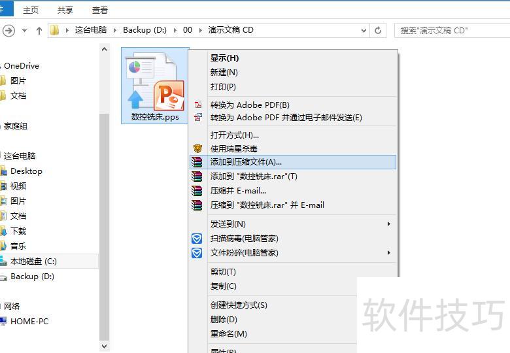The image size is (510, 353).
Task: Select 添加到压缩文件(A)... menu entry
Action: click(293, 162)
